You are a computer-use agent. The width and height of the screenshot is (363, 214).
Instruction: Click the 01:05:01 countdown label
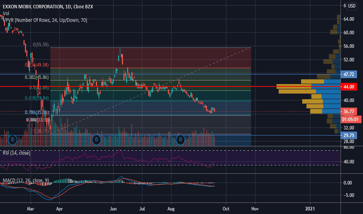click(x=350, y=119)
